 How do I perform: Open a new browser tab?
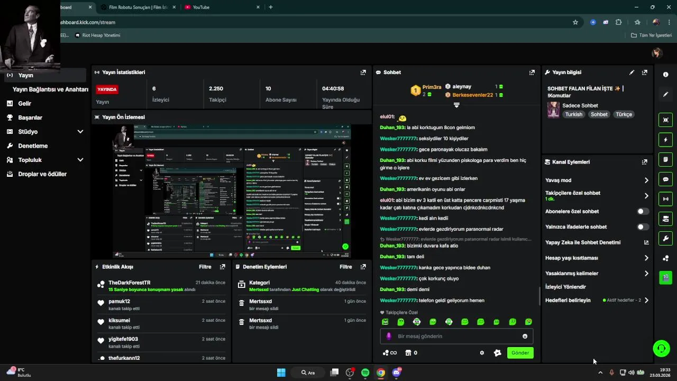coord(271,7)
